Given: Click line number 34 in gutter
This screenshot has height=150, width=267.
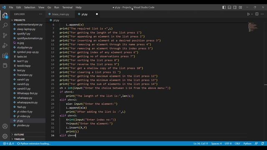Looking at the screenshot, I should coord(53,135).
